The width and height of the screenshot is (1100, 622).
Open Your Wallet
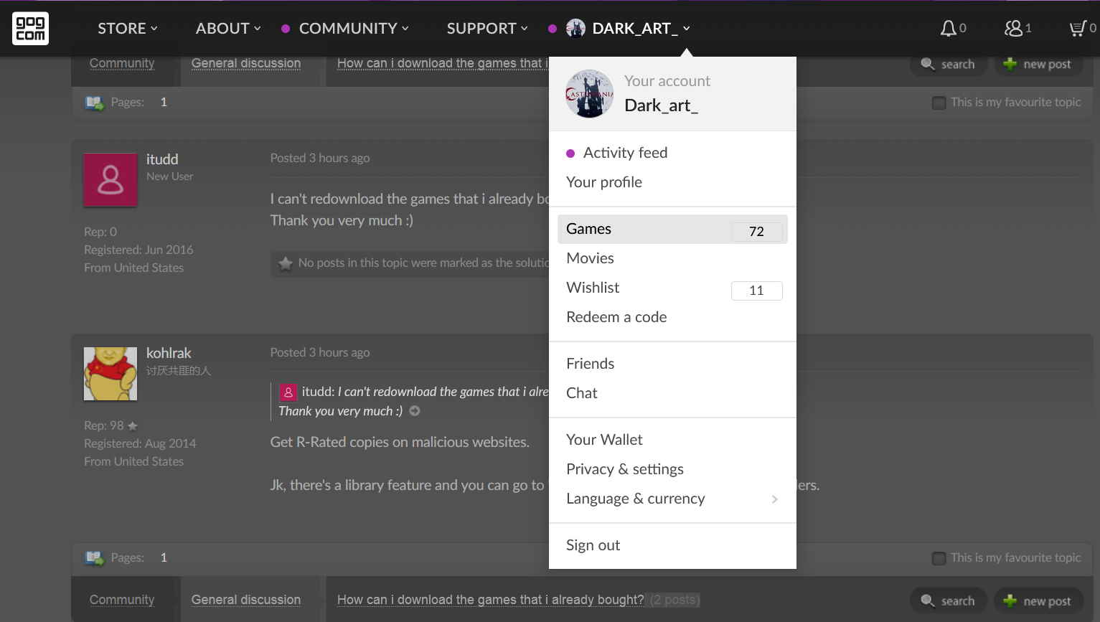point(604,440)
